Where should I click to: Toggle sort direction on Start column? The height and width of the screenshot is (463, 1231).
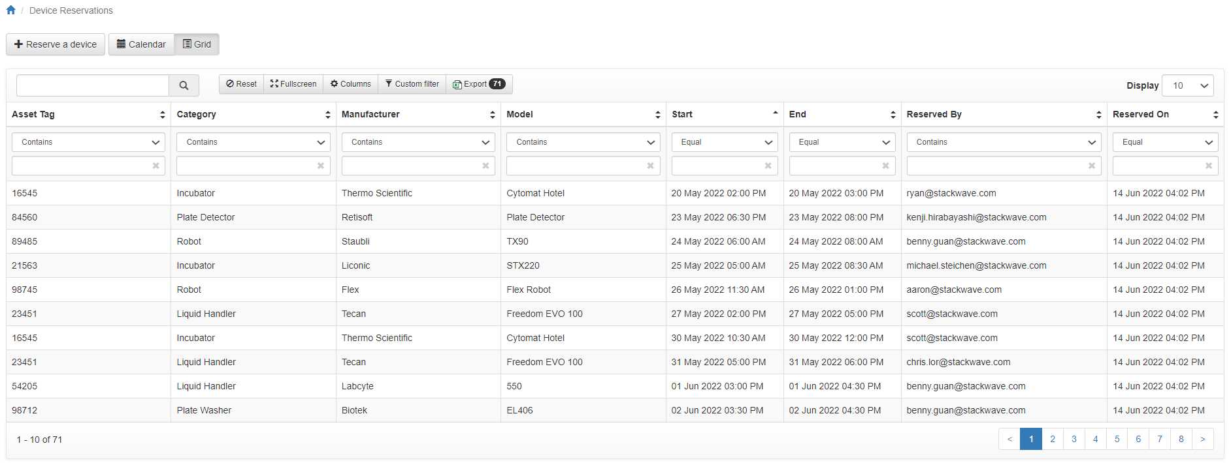coord(775,114)
